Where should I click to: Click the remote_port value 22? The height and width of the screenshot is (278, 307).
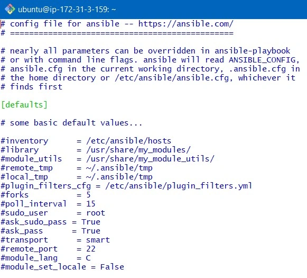point(91,249)
